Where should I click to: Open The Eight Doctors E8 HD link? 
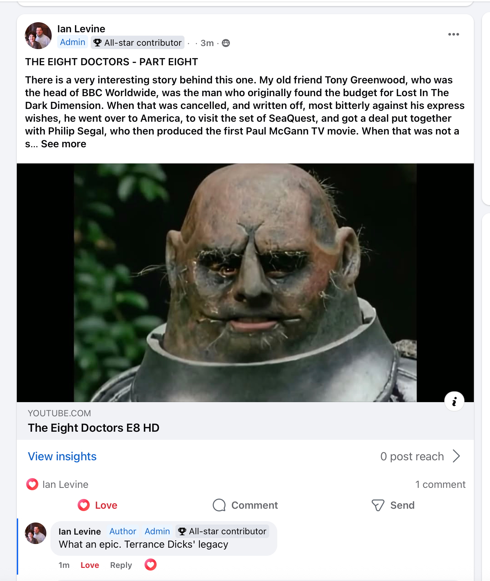coord(93,428)
